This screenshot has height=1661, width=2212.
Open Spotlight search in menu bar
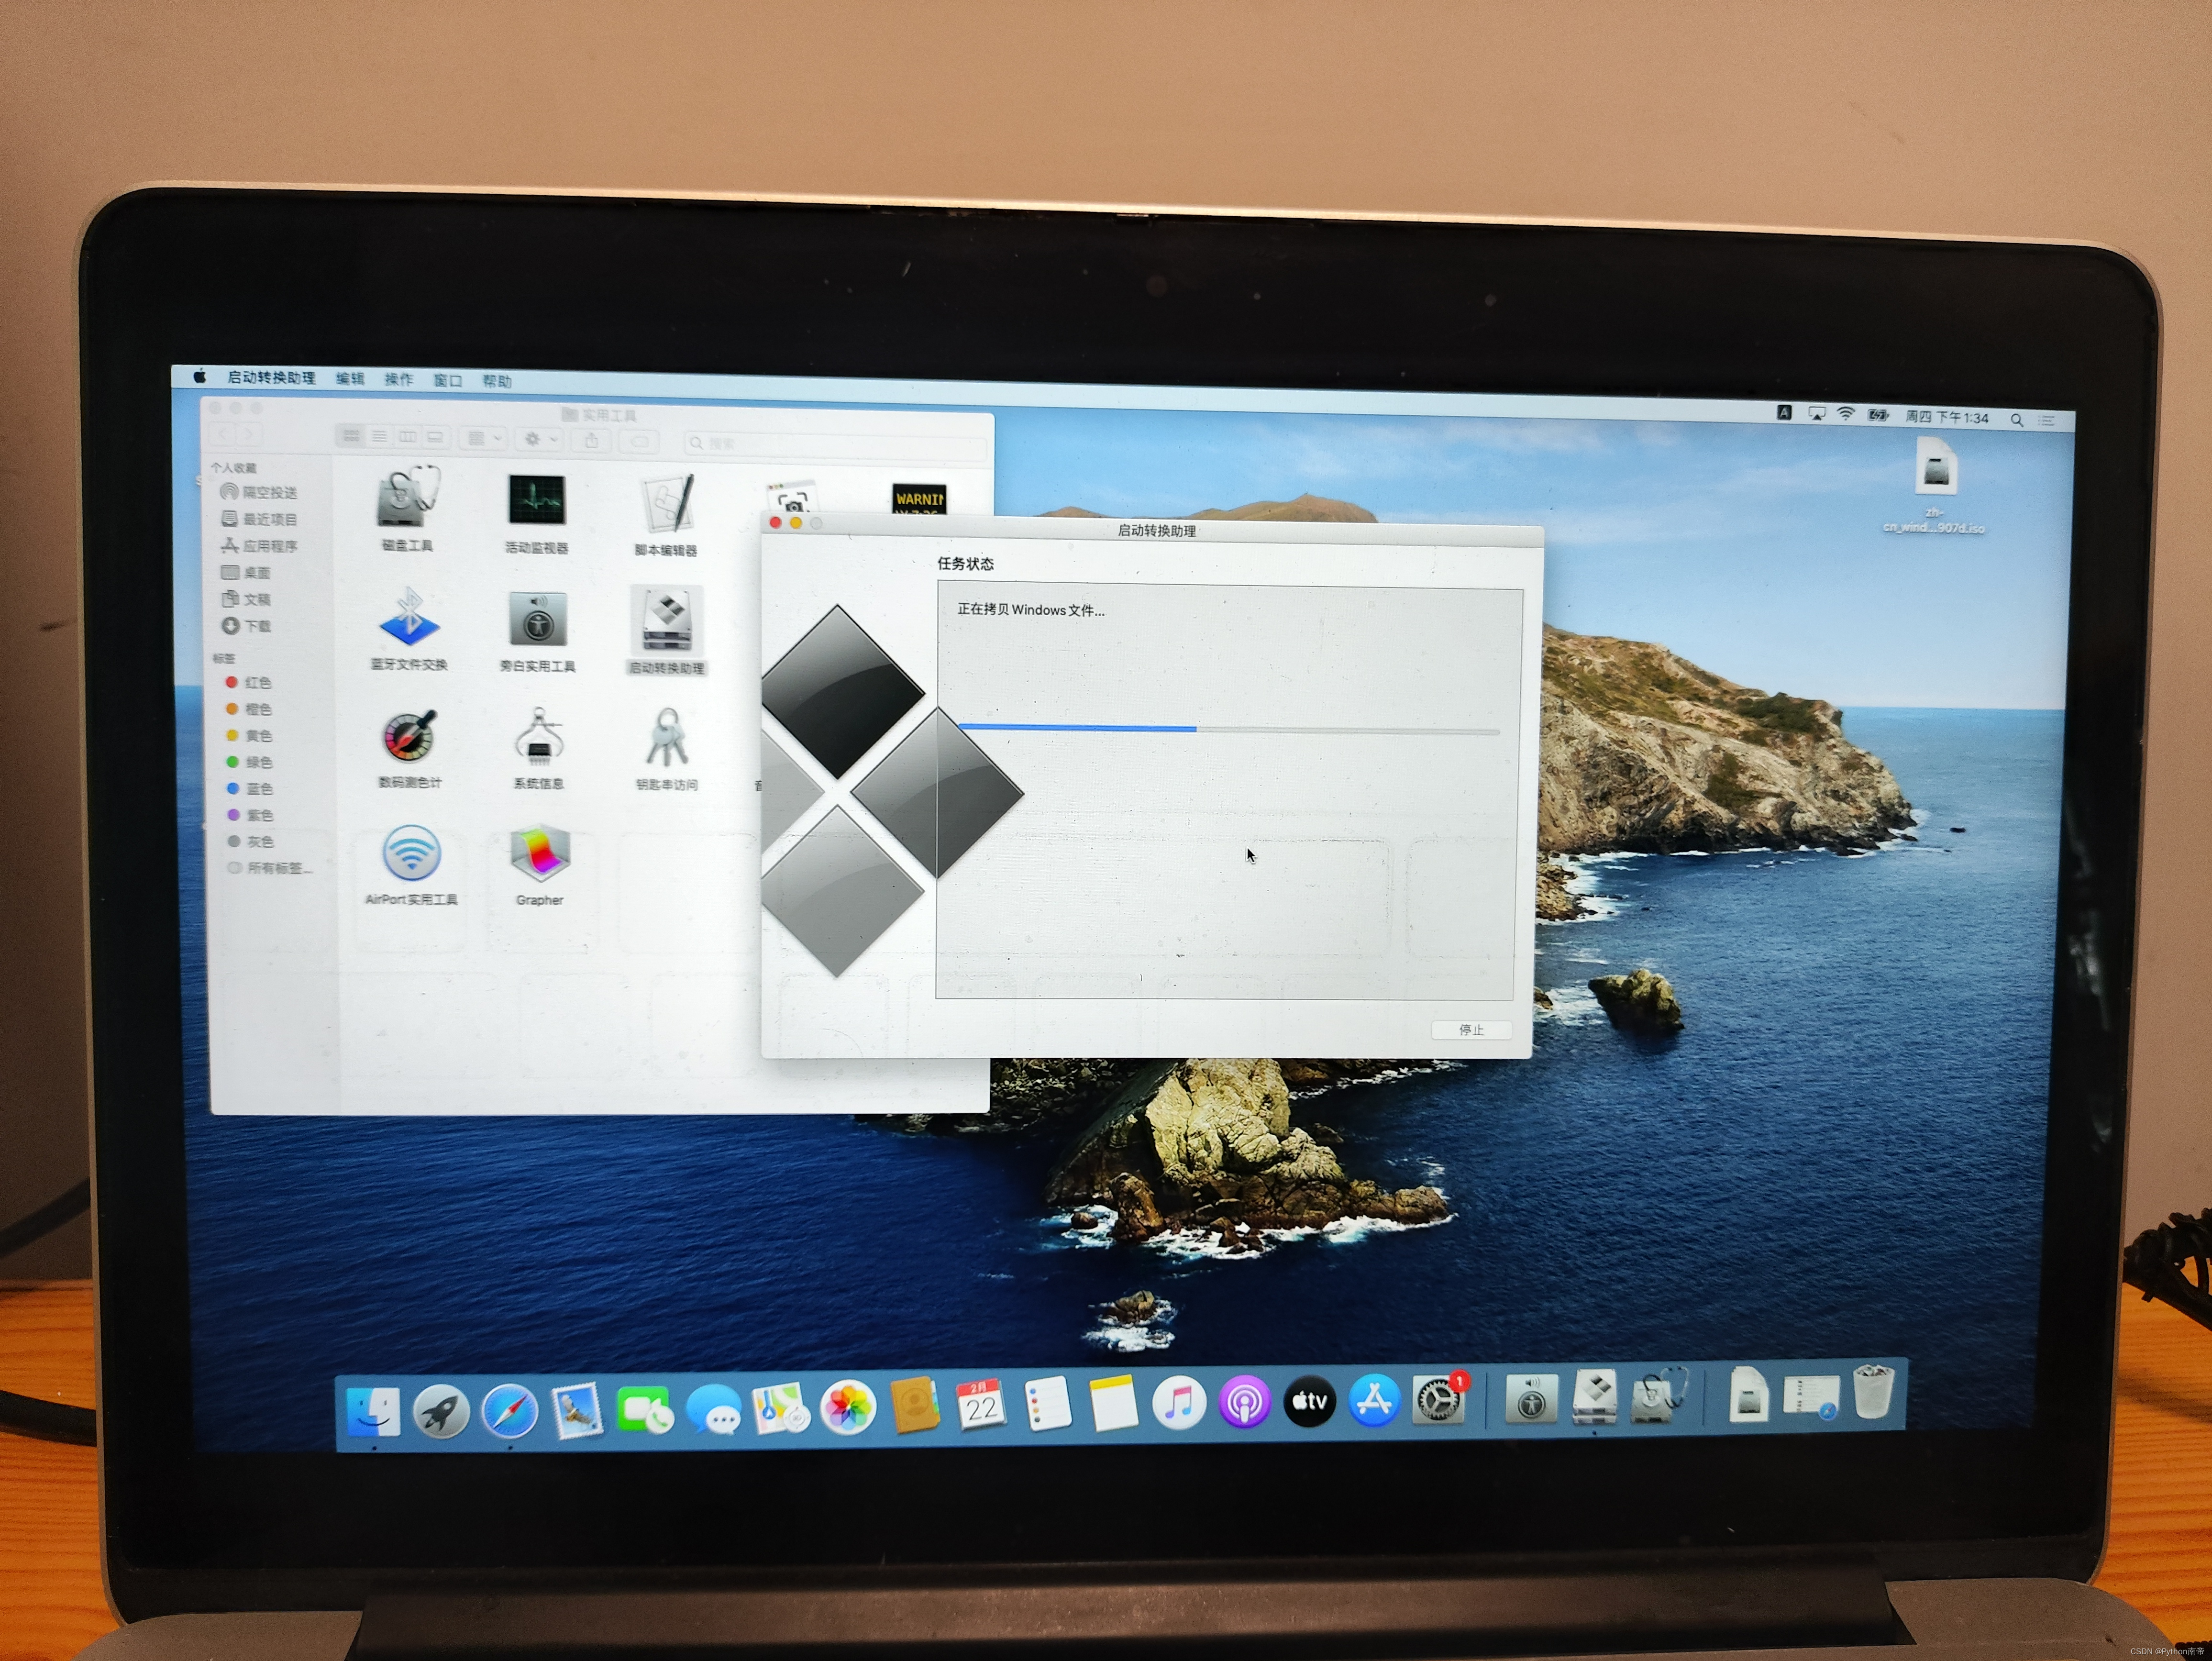coord(2017,420)
